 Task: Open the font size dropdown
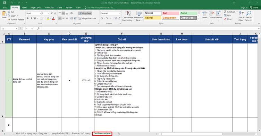49,13
